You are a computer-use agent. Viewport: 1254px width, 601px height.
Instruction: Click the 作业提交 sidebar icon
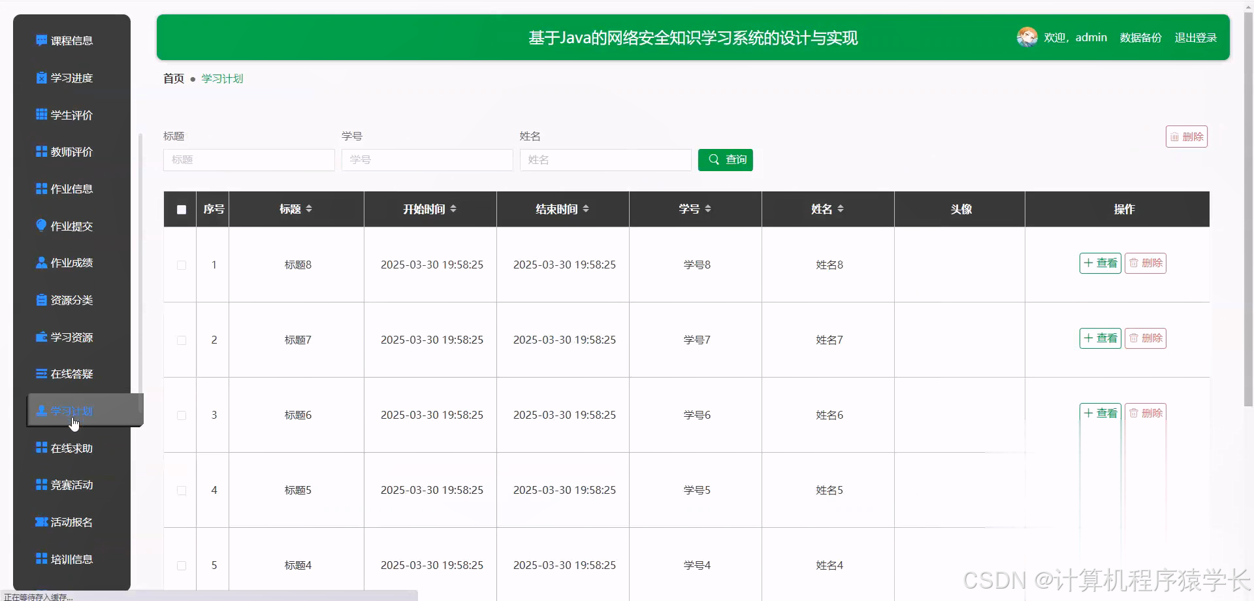40,225
